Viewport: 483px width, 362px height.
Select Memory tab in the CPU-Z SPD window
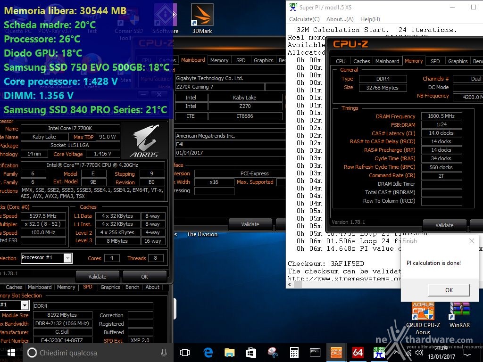[66, 287]
